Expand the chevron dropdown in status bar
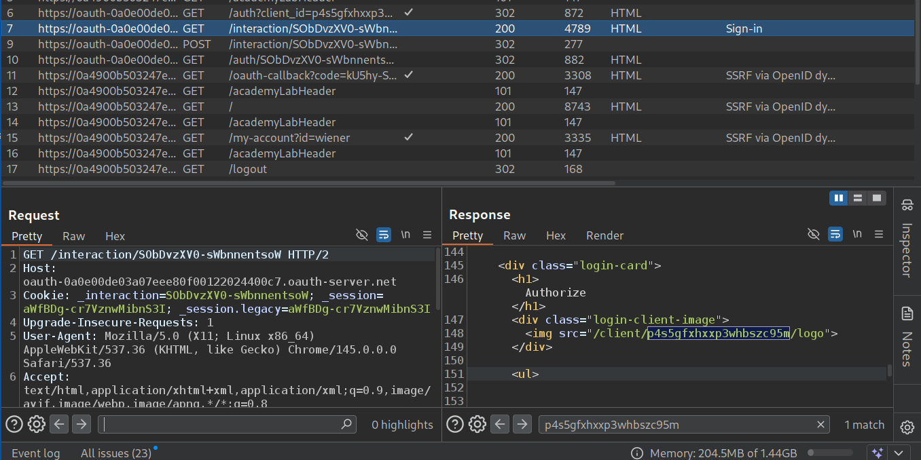The height and width of the screenshot is (460, 921). pos(899,453)
